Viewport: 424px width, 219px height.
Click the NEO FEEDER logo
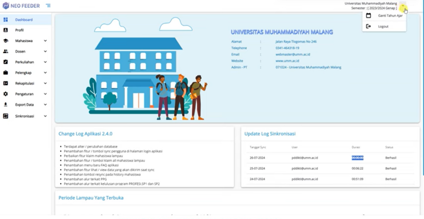(x=21, y=6)
